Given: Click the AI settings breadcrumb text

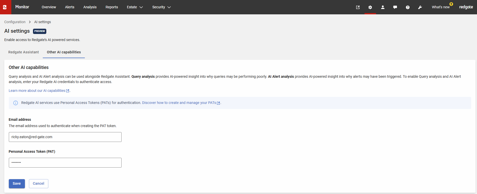Looking at the screenshot, I should pyautogui.click(x=43, y=22).
